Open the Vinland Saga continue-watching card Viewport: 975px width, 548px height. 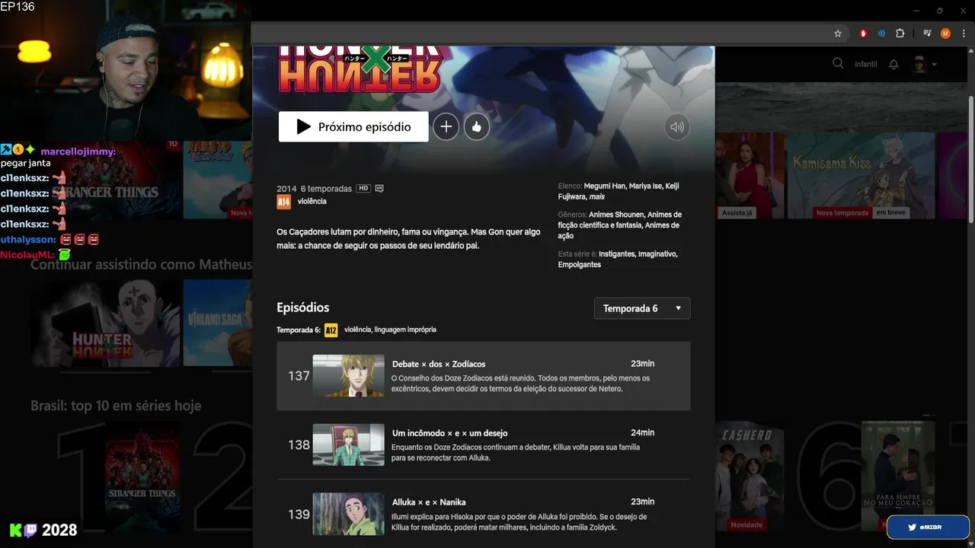pos(218,323)
